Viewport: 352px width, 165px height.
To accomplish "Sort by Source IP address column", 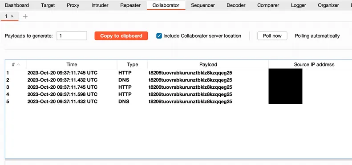I will pos(314,64).
